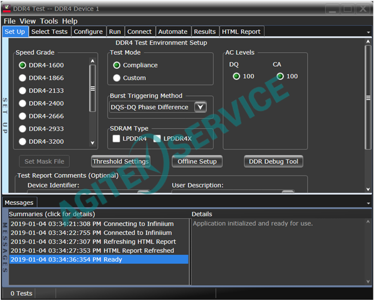The width and height of the screenshot is (374, 300).
Task: Open the Automate tab
Action: tap(173, 31)
